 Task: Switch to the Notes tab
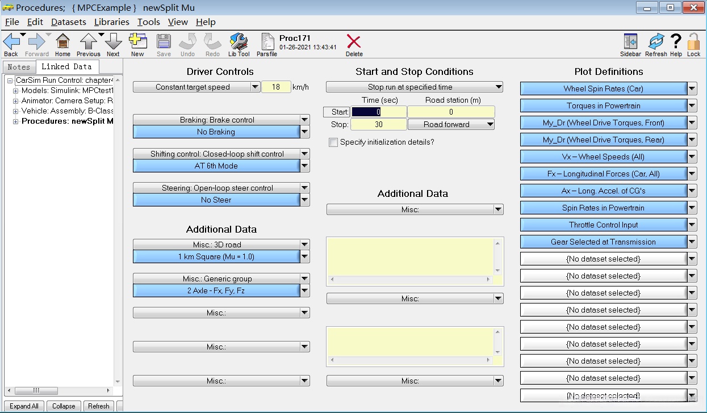(x=19, y=67)
